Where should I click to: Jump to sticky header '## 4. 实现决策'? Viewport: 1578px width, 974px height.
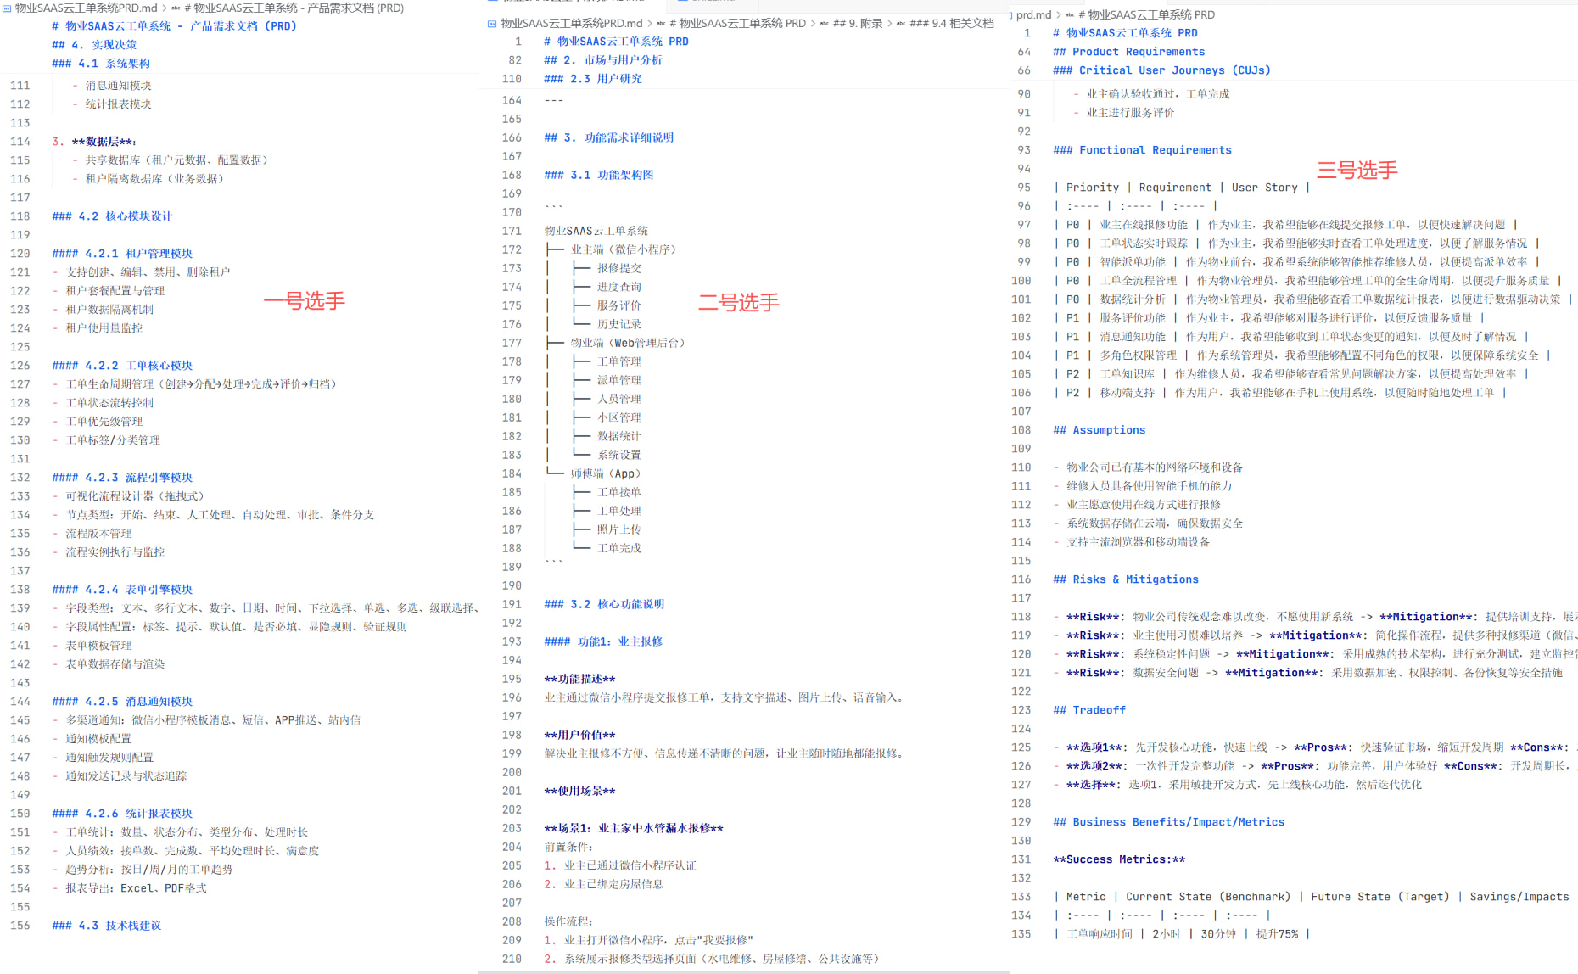click(93, 45)
